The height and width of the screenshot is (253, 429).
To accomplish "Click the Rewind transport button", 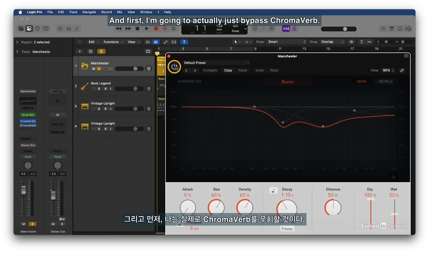I will 118,29.
